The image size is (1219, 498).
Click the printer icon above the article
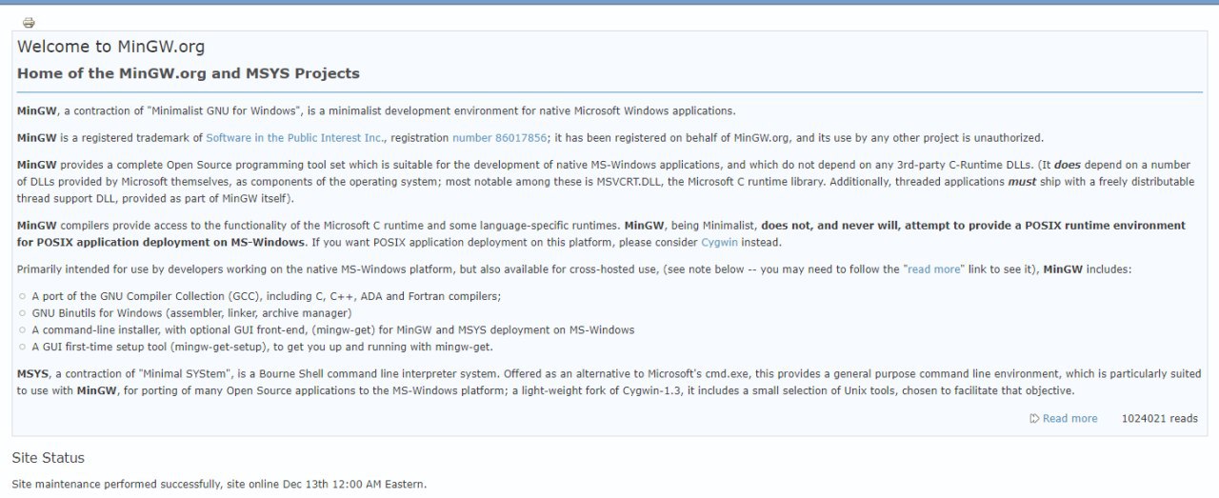coord(29,23)
